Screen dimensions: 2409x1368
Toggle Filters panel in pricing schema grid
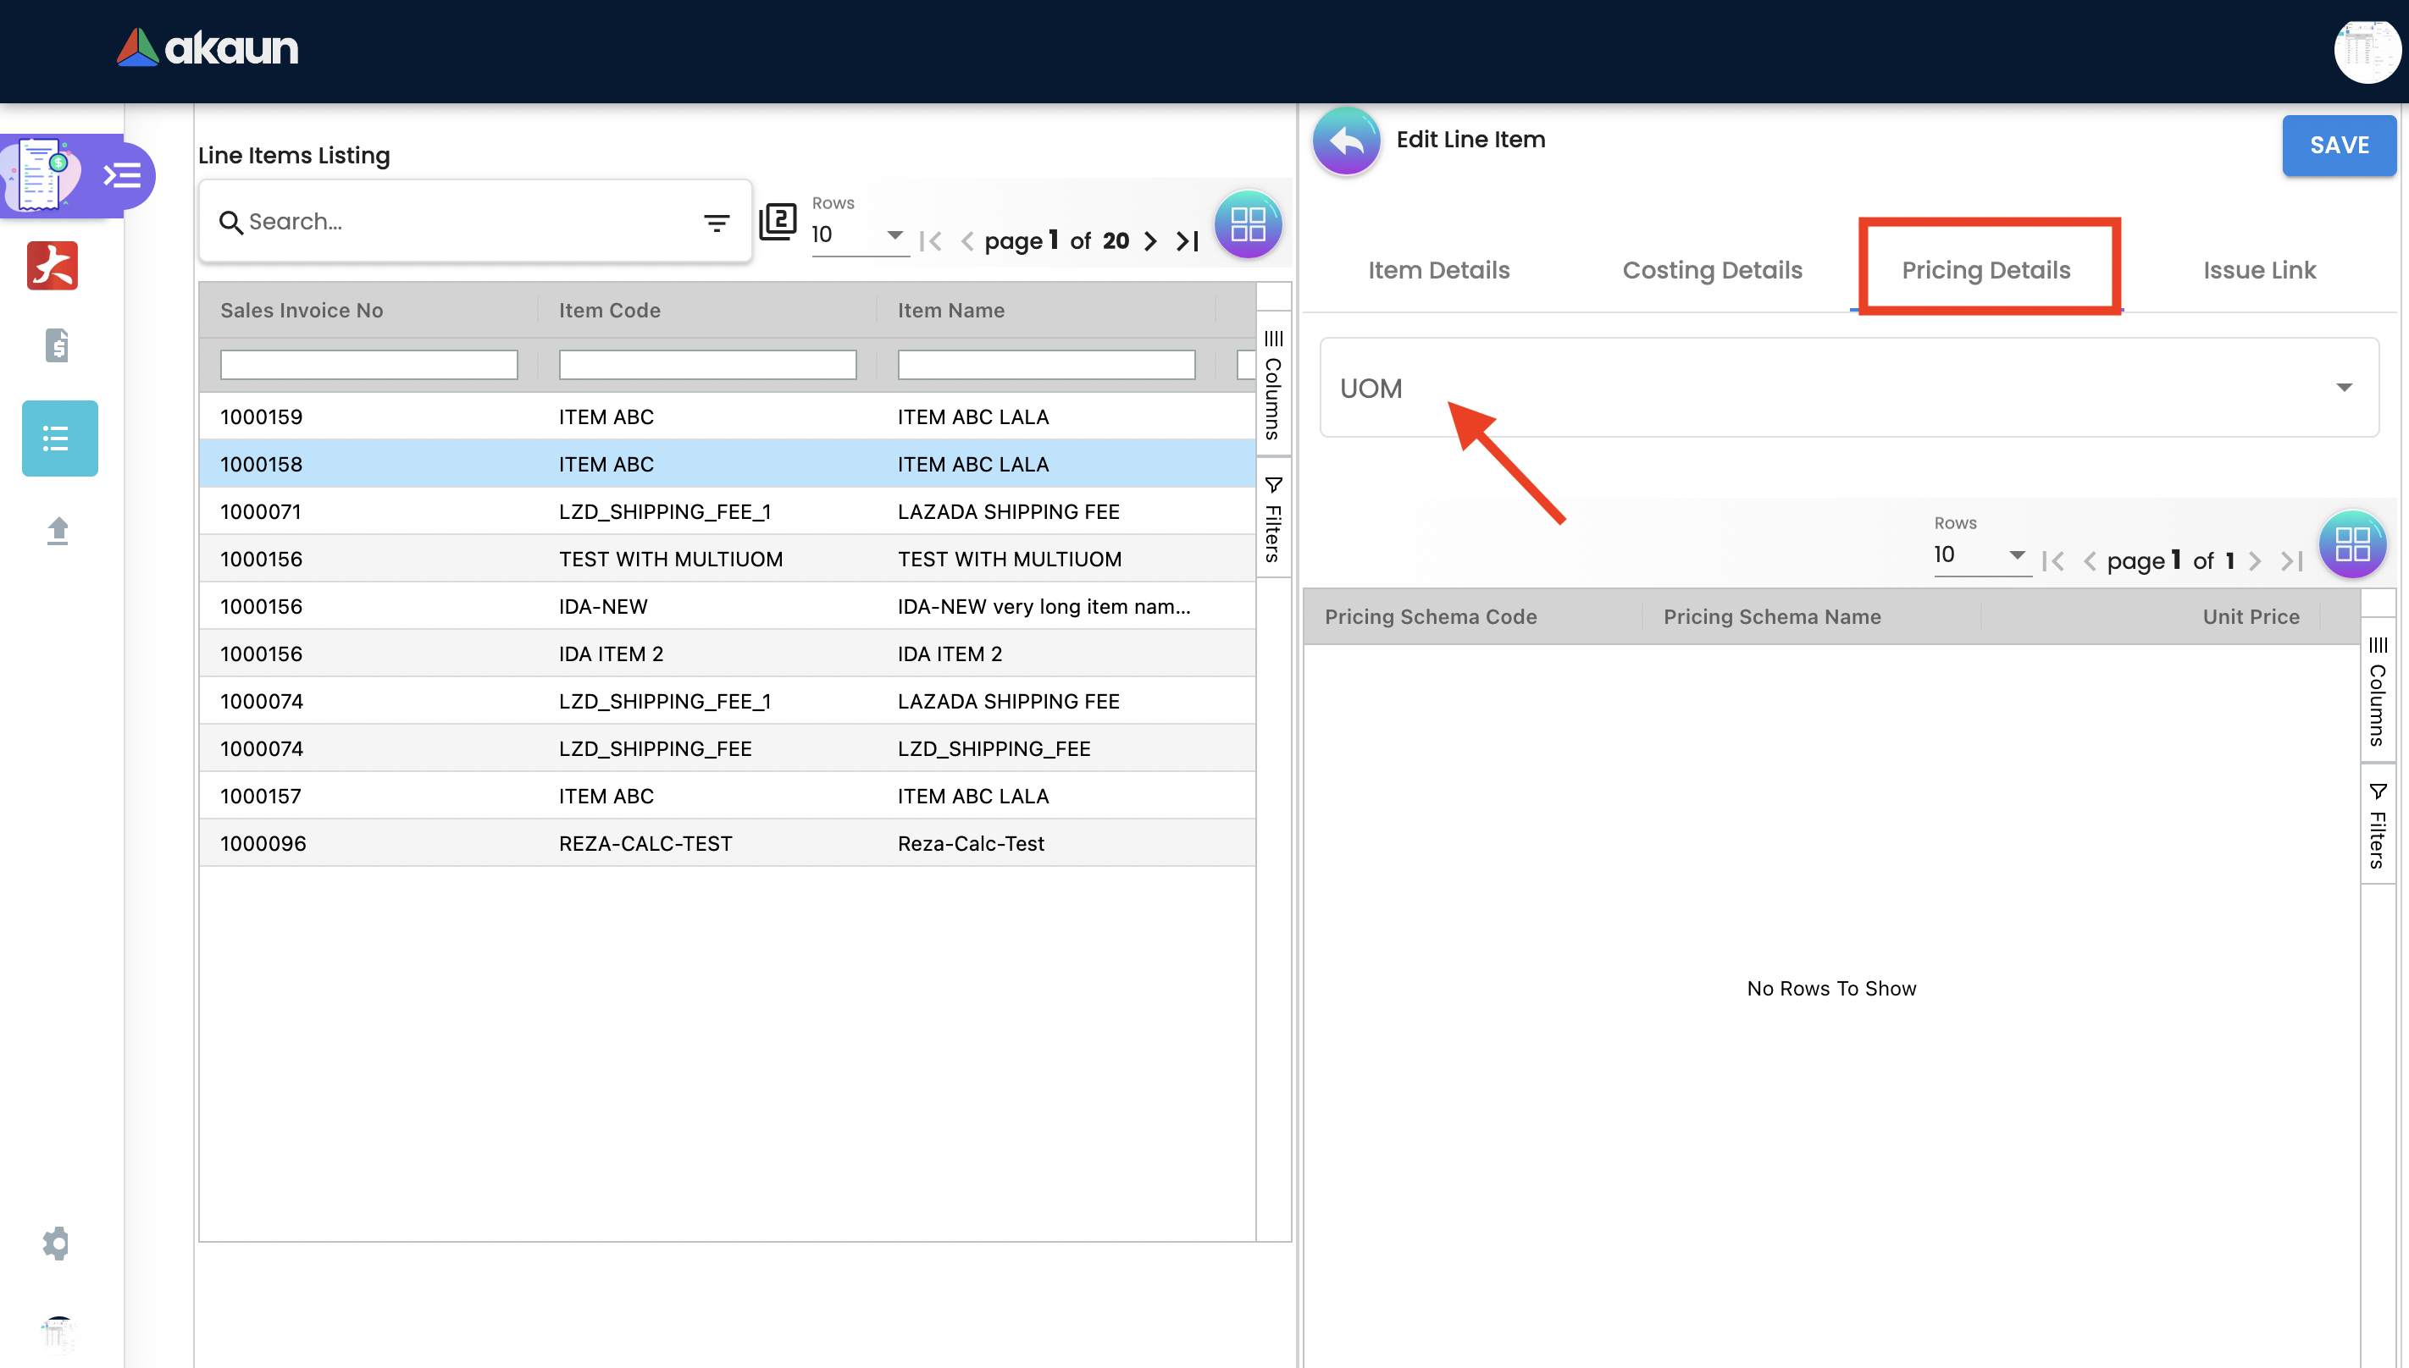pyautogui.click(x=2377, y=825)
